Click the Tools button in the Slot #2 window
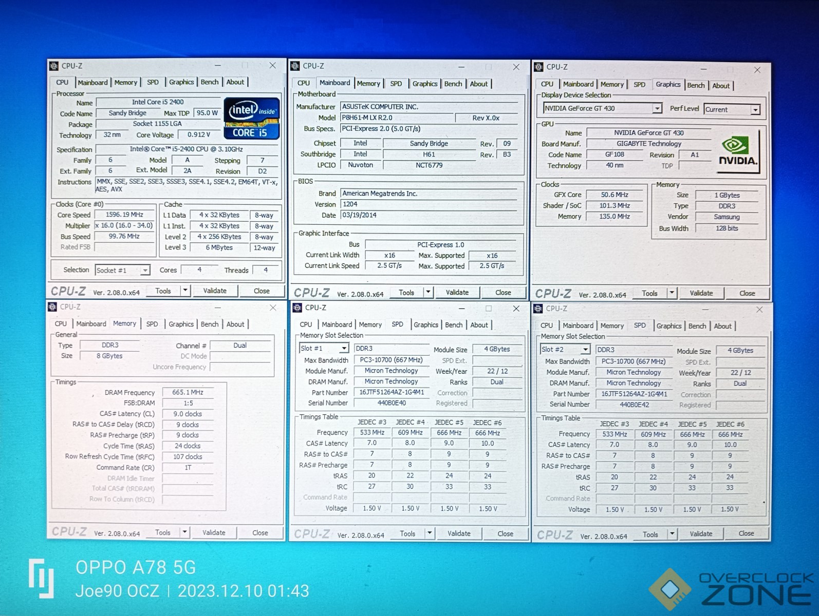Screen dimensions: 819x616 coord(650,534)
